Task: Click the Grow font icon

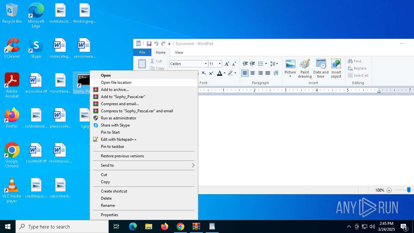Action: tap(227, 64)
